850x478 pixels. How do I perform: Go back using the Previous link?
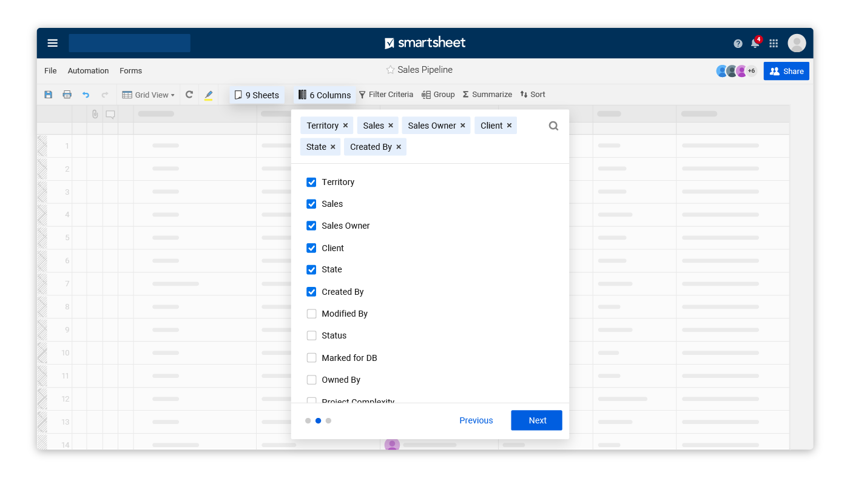tap(476, 420)
